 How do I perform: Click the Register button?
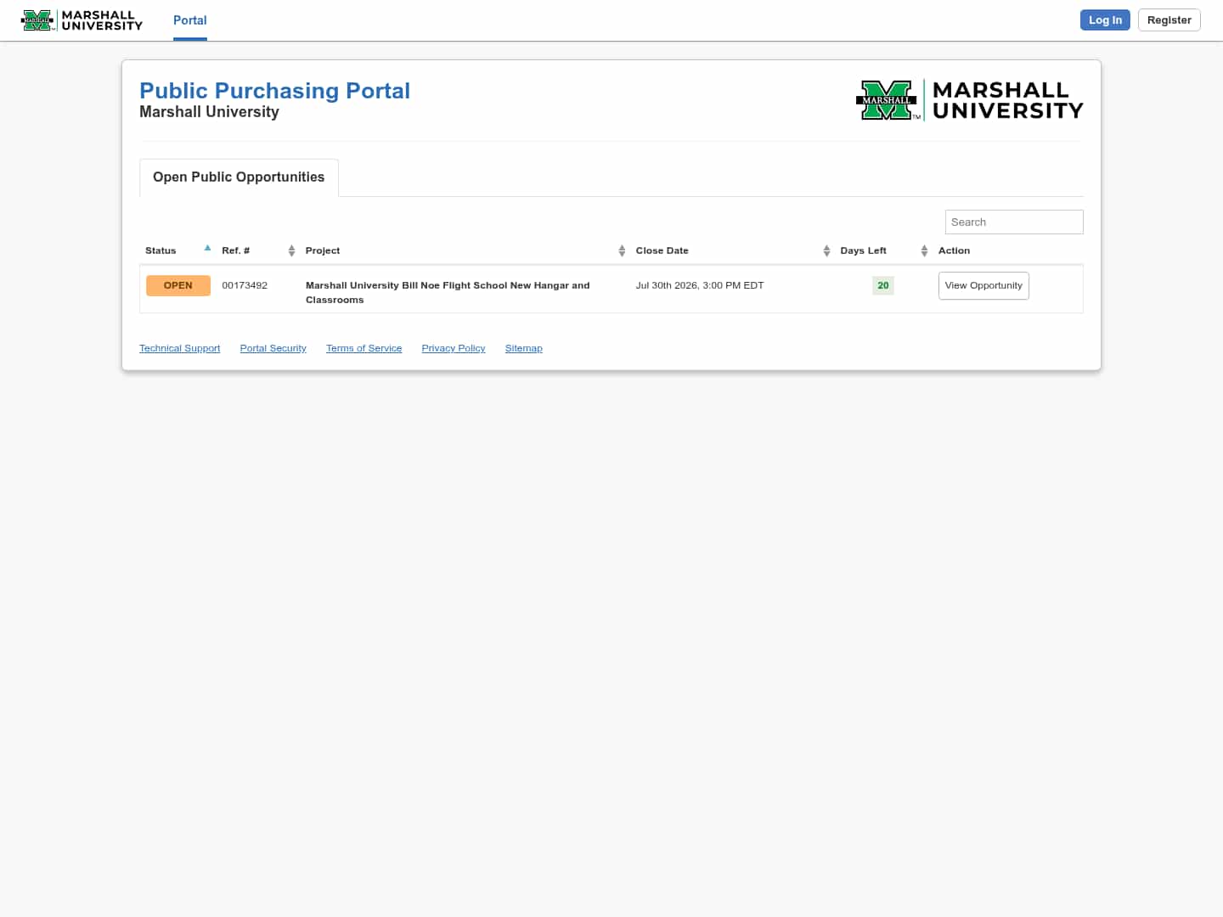click(1169, 20)
